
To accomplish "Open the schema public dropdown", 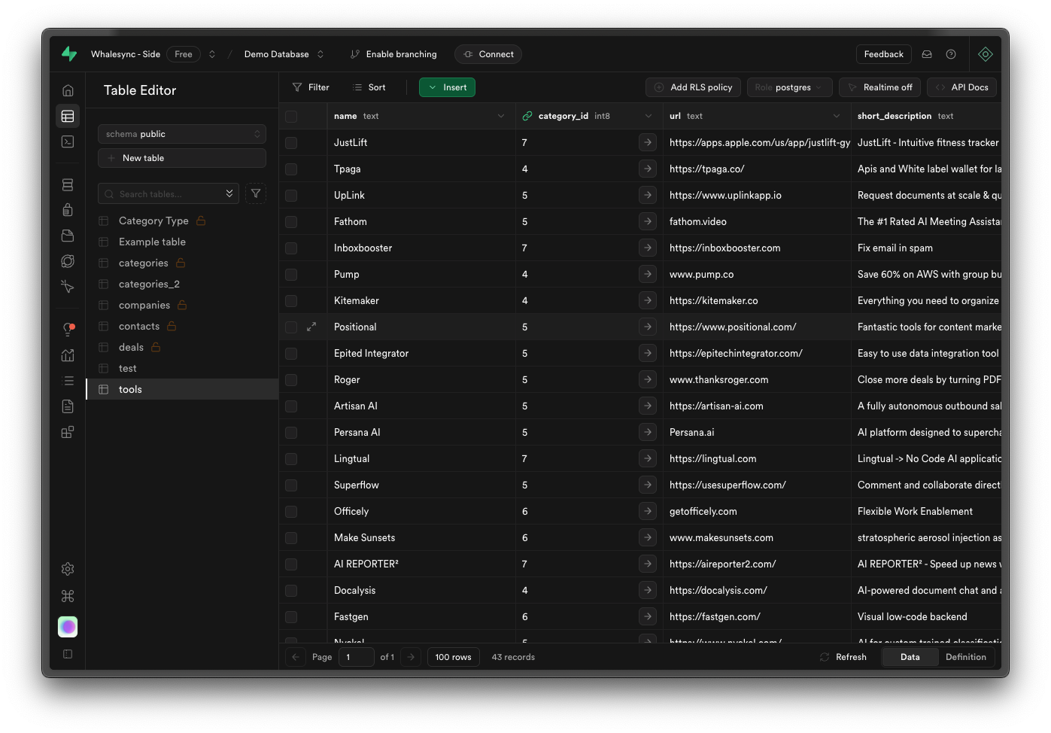I will click(x=182, y=134).
